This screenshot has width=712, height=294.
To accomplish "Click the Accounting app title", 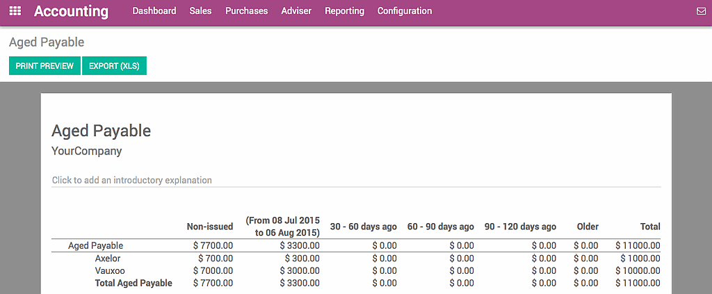I will 71,11.
